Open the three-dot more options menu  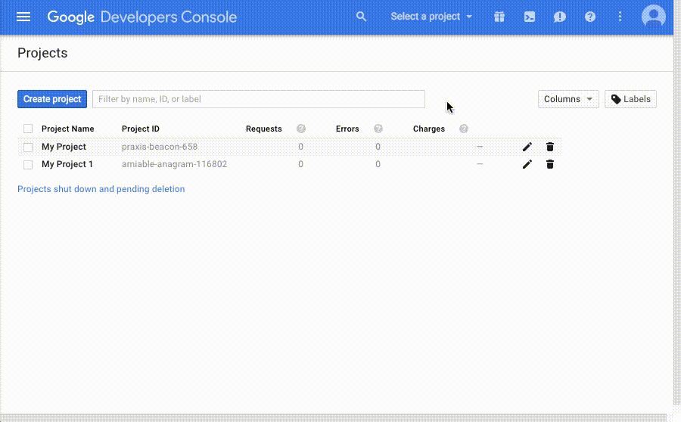tap(620, 17)
